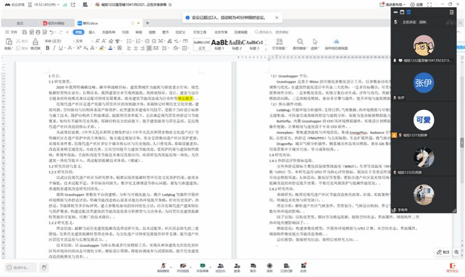Click the numbered list icon

coord(139,41)
